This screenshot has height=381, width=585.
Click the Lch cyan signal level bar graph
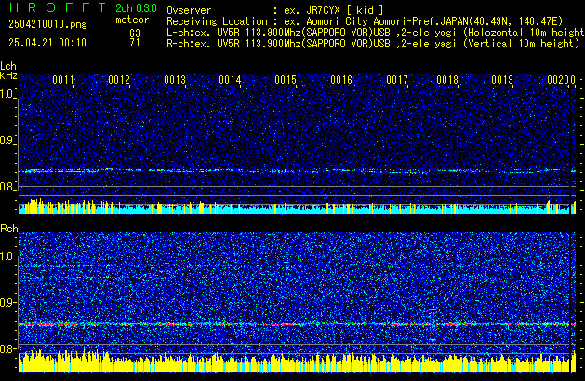pos(297,207)
